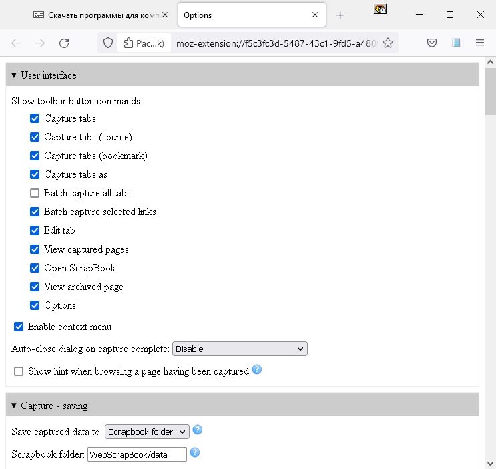Open the Pocket save icon
The width and height of the screenshot is (496, 469).
432,43
